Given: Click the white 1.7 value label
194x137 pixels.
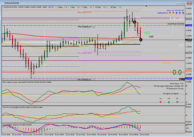Looking at the screenshot, I should coord(181,45).
